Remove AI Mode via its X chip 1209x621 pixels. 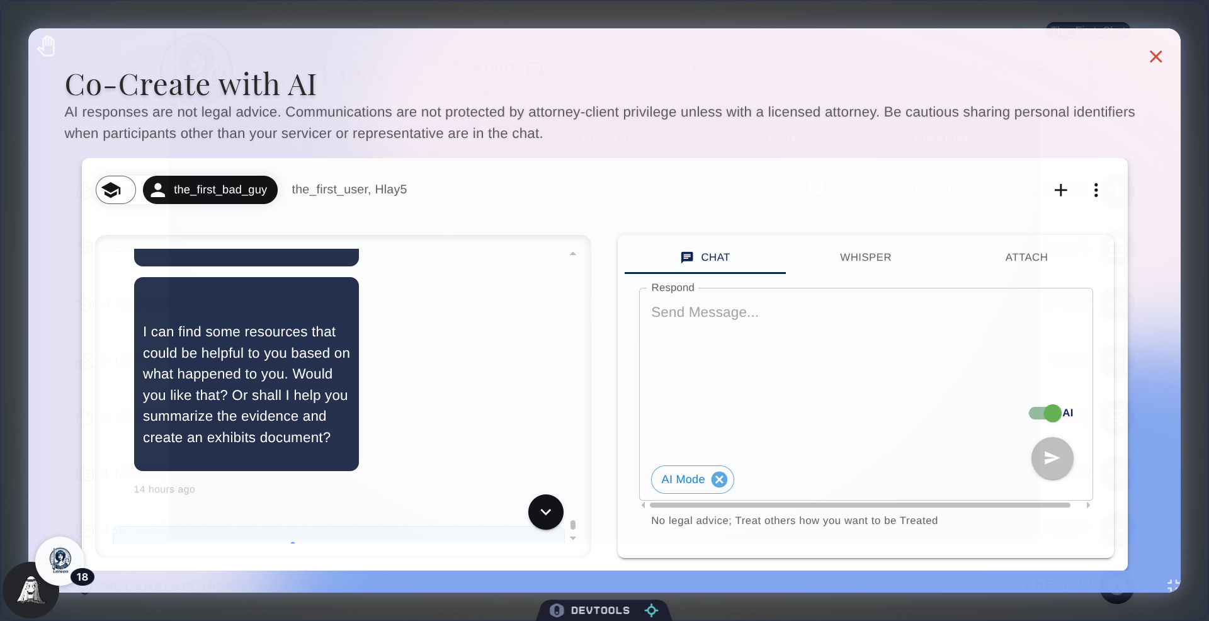[x=719, y=479]
